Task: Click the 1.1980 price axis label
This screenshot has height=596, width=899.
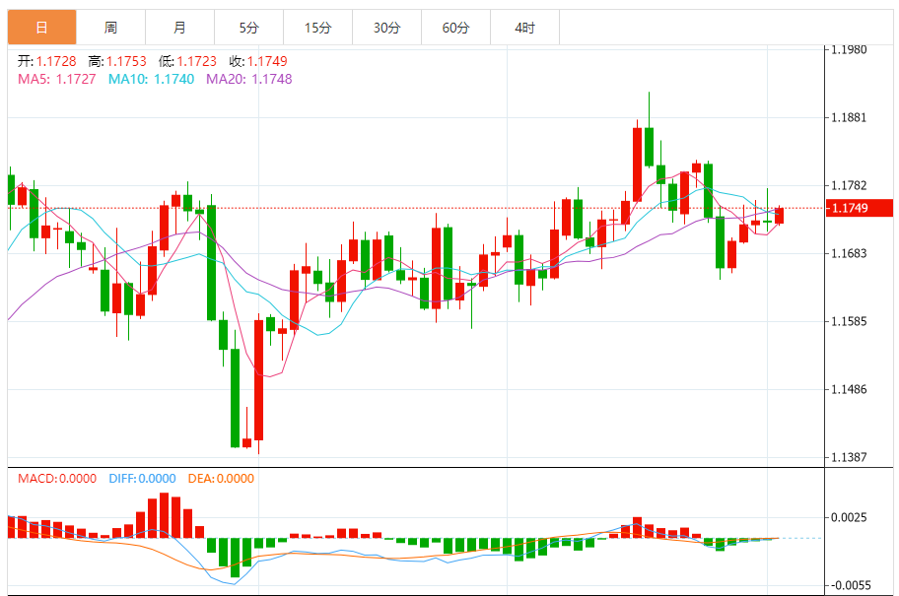Action: click(849, 50)
